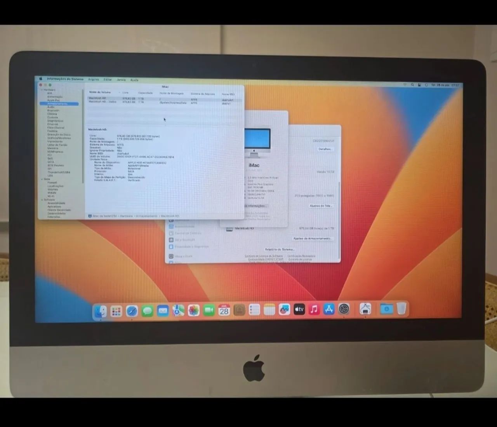Open Control Center in menu bar

(419, 85)
